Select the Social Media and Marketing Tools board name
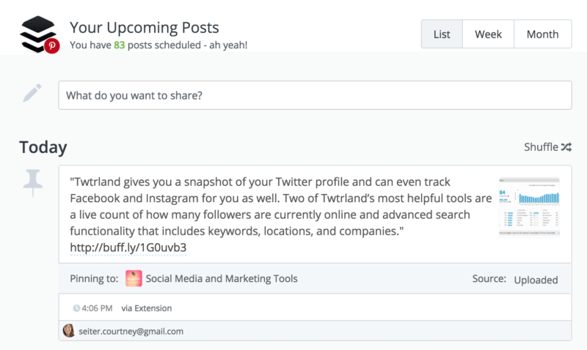Screen dimensions: 587x350 [222, 279]
